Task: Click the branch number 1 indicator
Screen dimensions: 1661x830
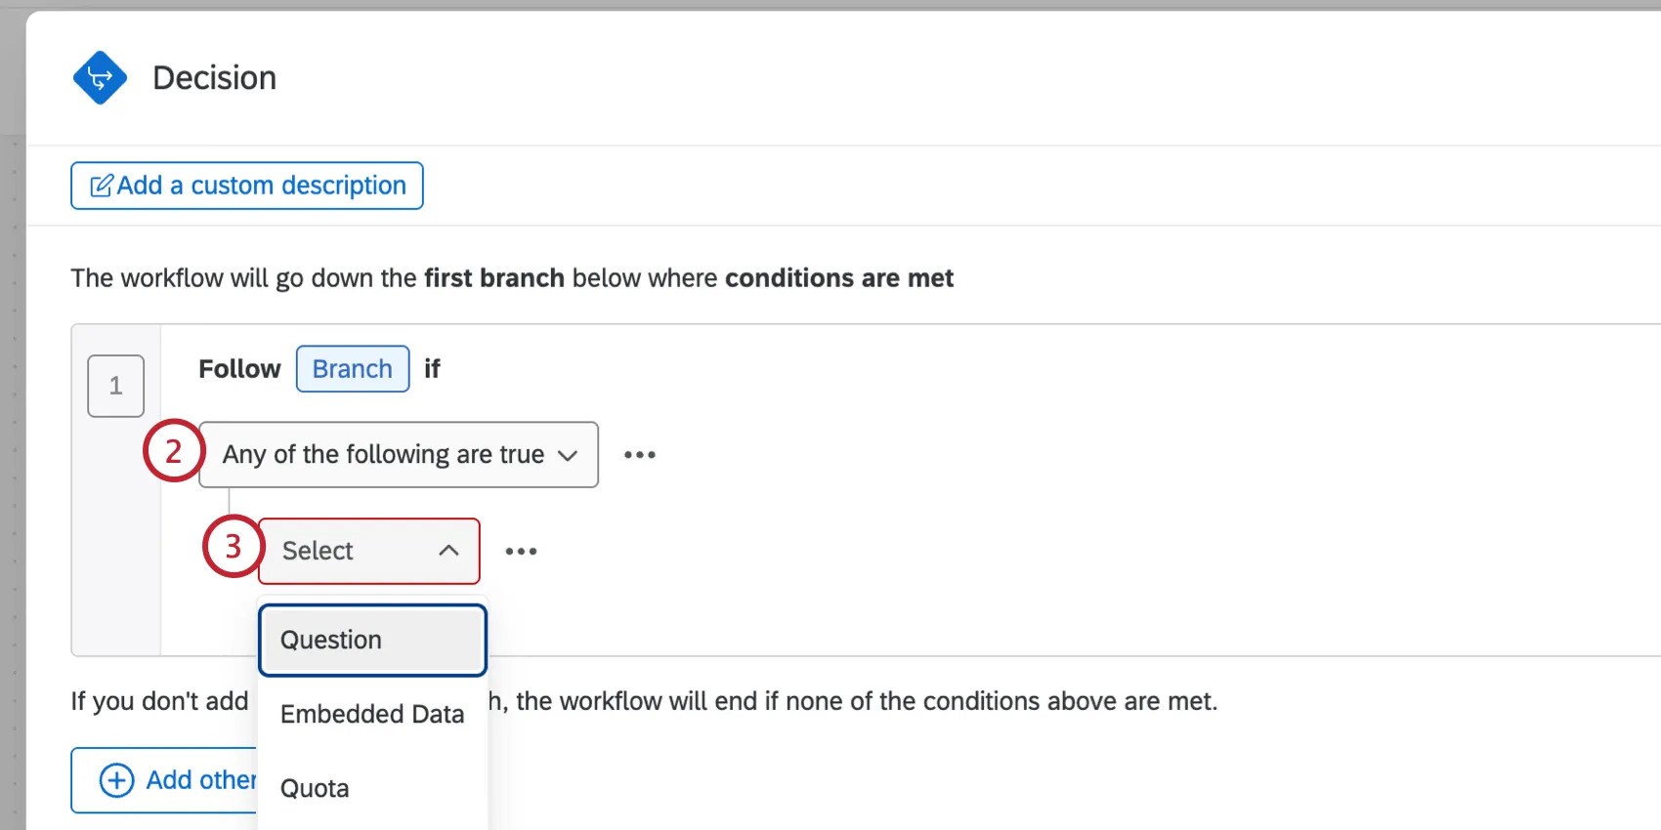Action: point(115,386)
